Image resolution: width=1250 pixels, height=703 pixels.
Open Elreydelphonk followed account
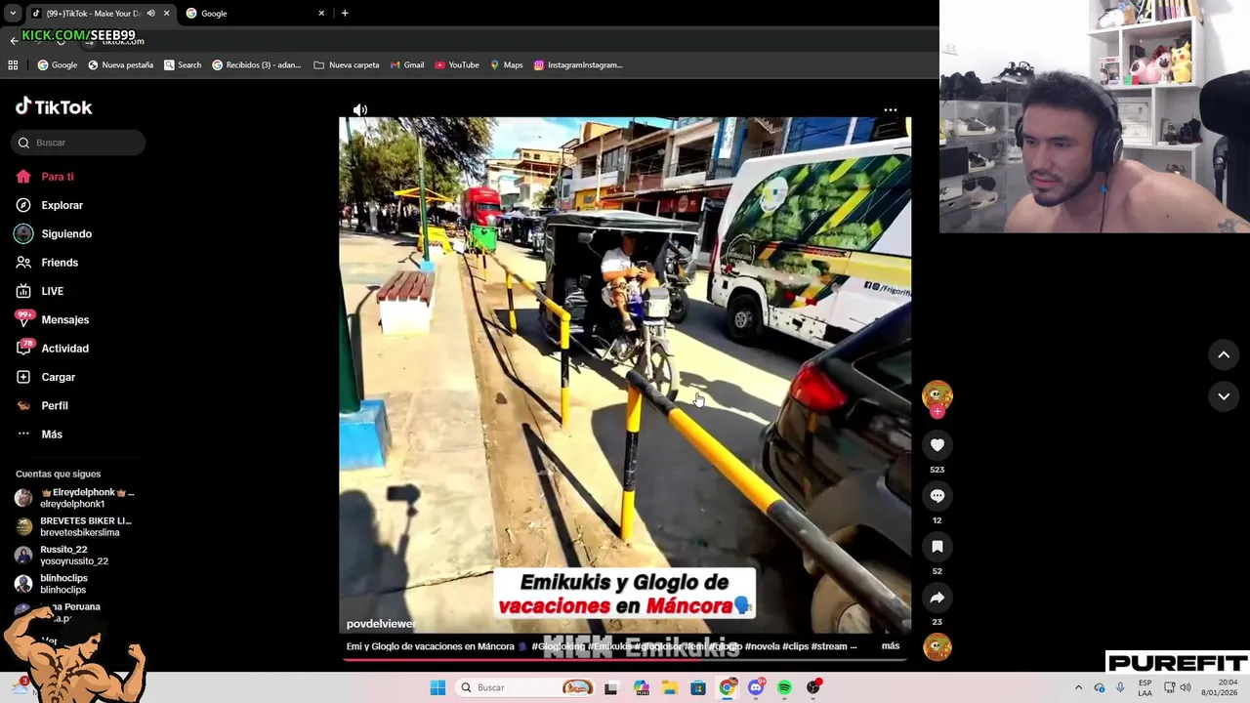(x=76, y=498)
